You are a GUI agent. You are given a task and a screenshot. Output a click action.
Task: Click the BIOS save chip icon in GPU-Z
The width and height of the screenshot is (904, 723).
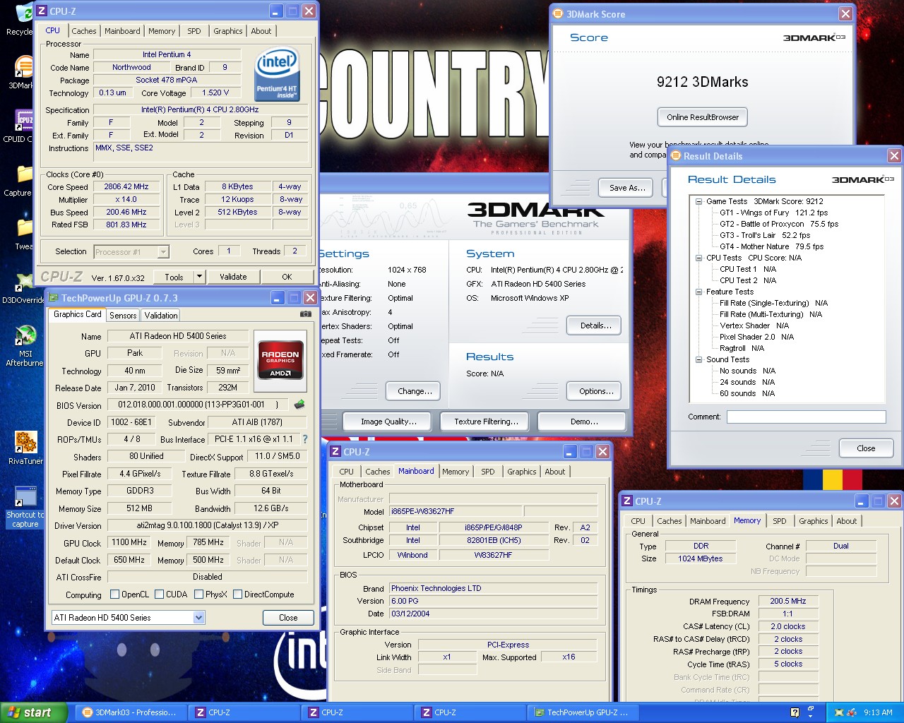299,405
